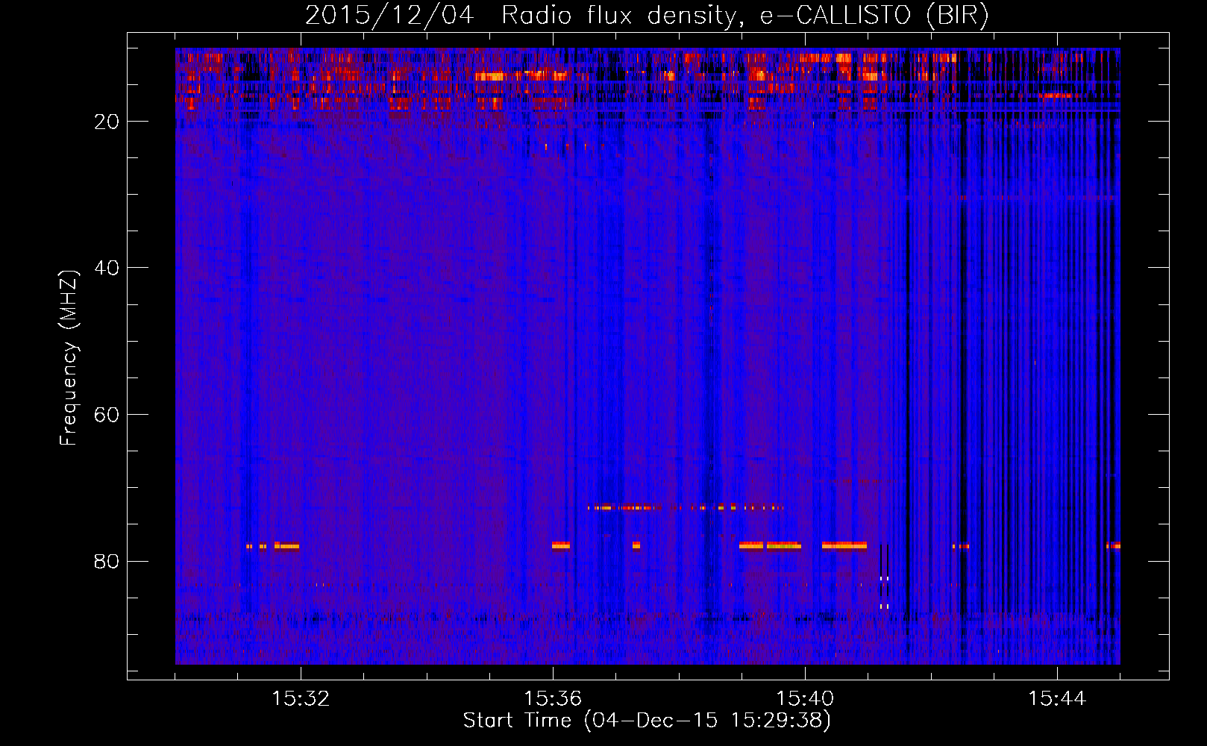This screenshot has height=746, width=1207.
Task: Click the long orange emission streak near 73 MHz
Action: pyautogui.click(x=685, y=507)
